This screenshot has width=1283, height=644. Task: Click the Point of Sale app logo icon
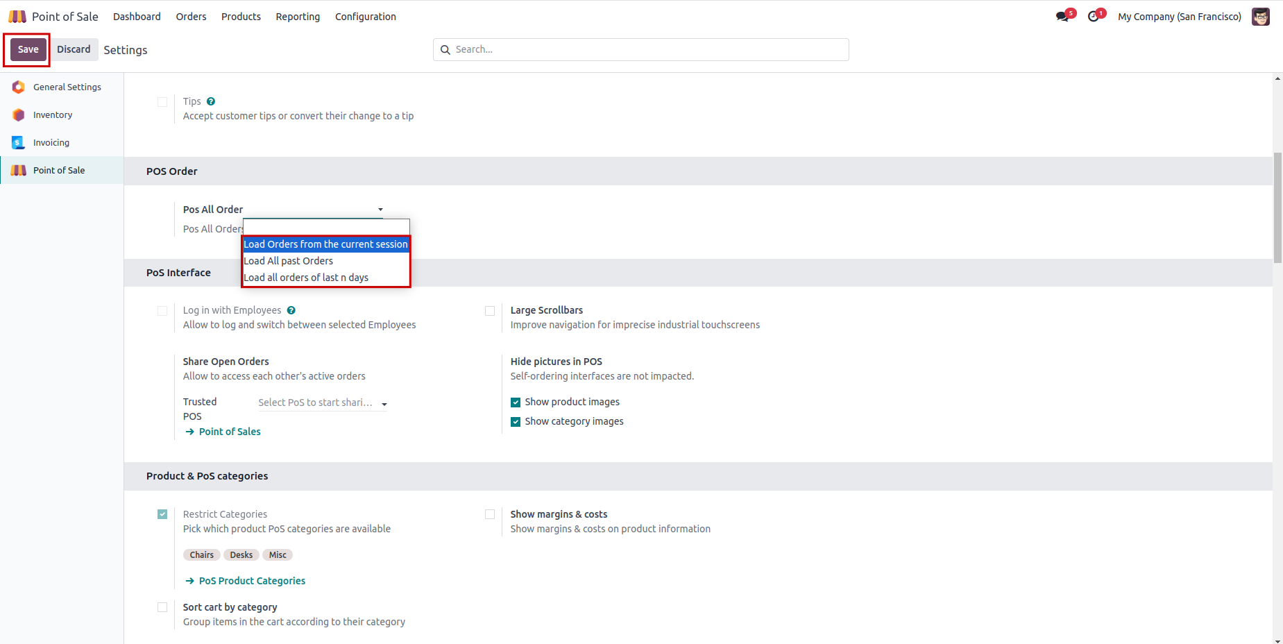[17, 17]
